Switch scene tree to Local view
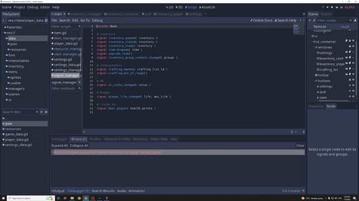Viewport: 359px width, 201px height. pyautogui.click(x=344, y=27)
